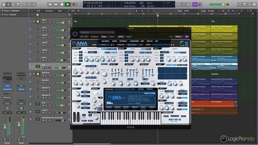Image resolution: width=258 pixels, height=145 pixels.
Task: Click the add track plus button
Action: (32, 15)
